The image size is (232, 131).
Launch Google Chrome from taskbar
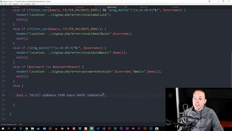[x=26, y=128]
